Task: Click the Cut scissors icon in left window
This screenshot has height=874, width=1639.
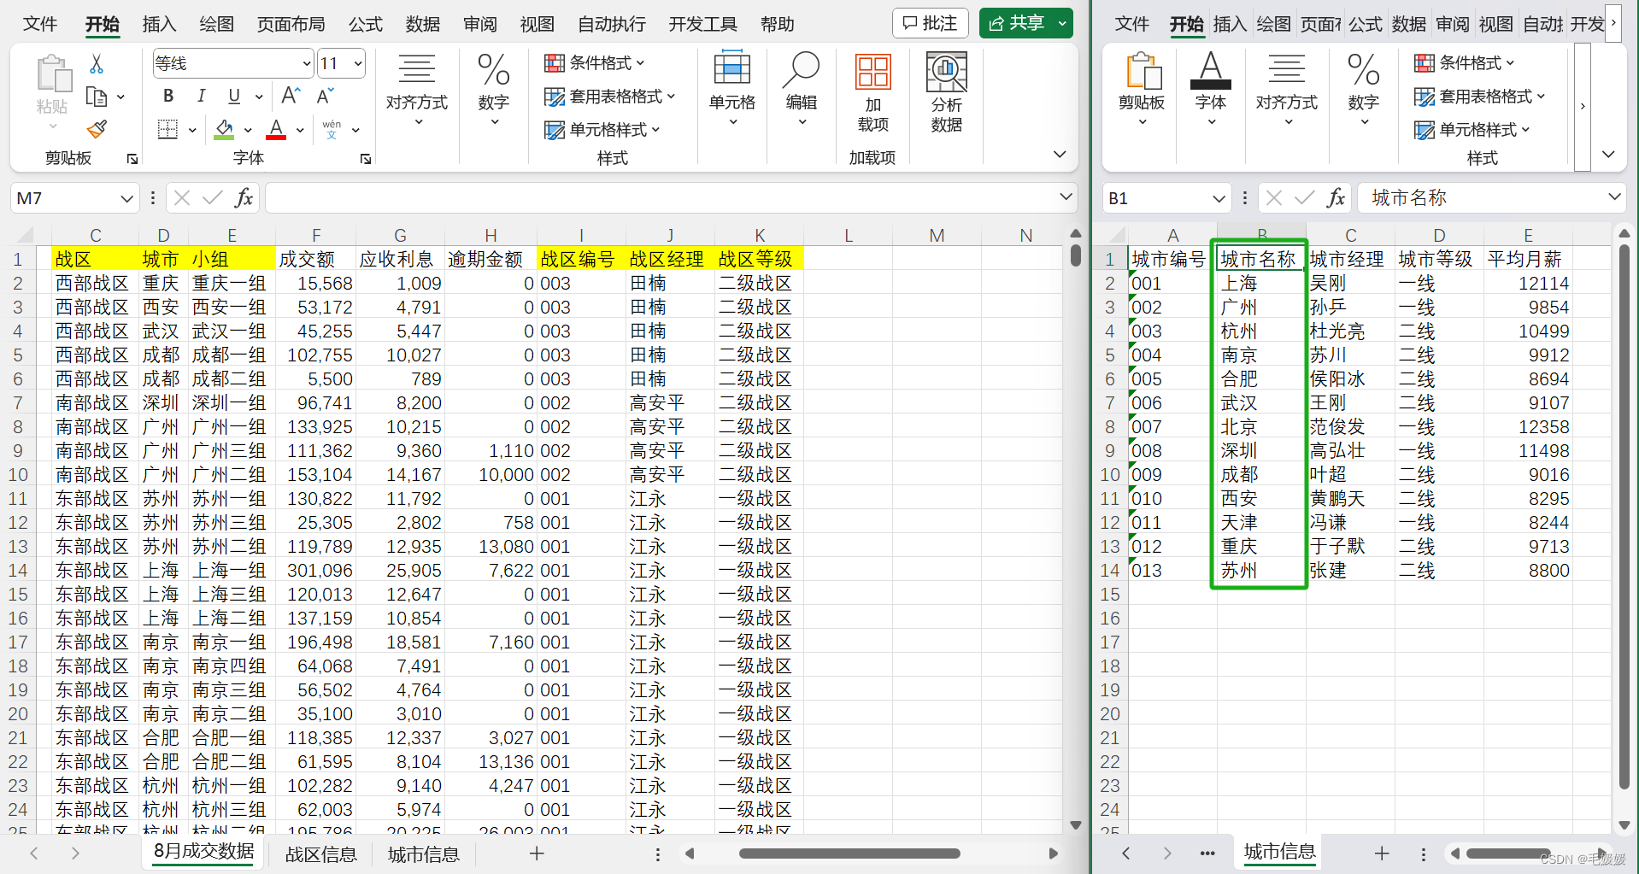Action: click(97, 64)
